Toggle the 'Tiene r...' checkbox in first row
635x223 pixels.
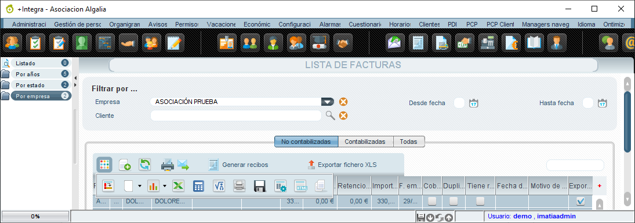point(480,201)
